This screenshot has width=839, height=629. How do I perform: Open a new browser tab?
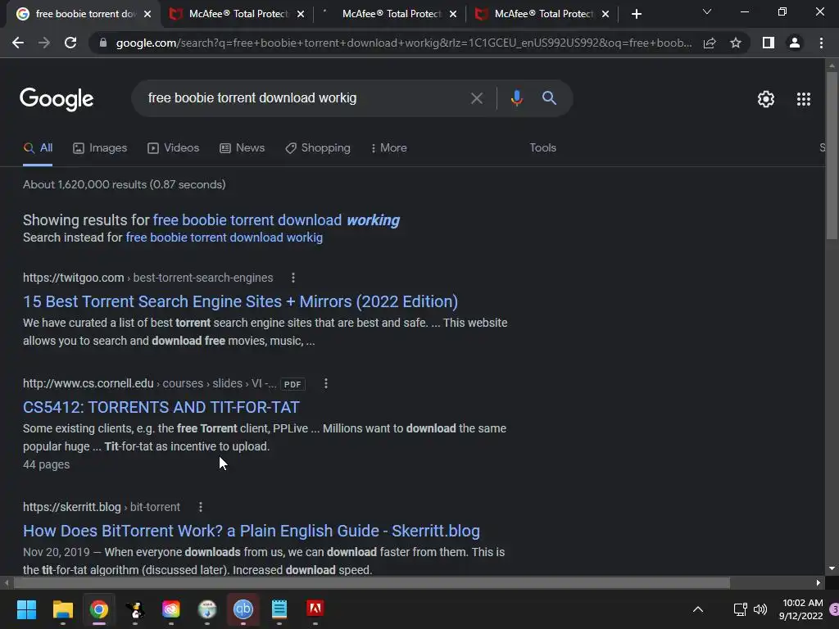pos(636,14)
